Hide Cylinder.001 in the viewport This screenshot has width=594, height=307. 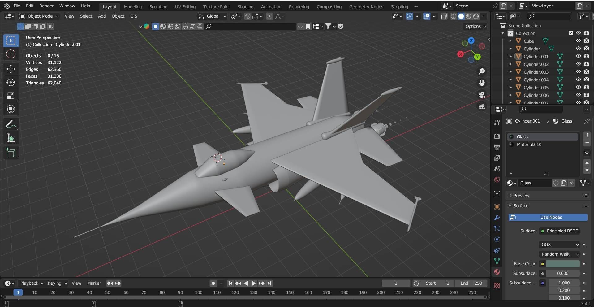[578, 56]
